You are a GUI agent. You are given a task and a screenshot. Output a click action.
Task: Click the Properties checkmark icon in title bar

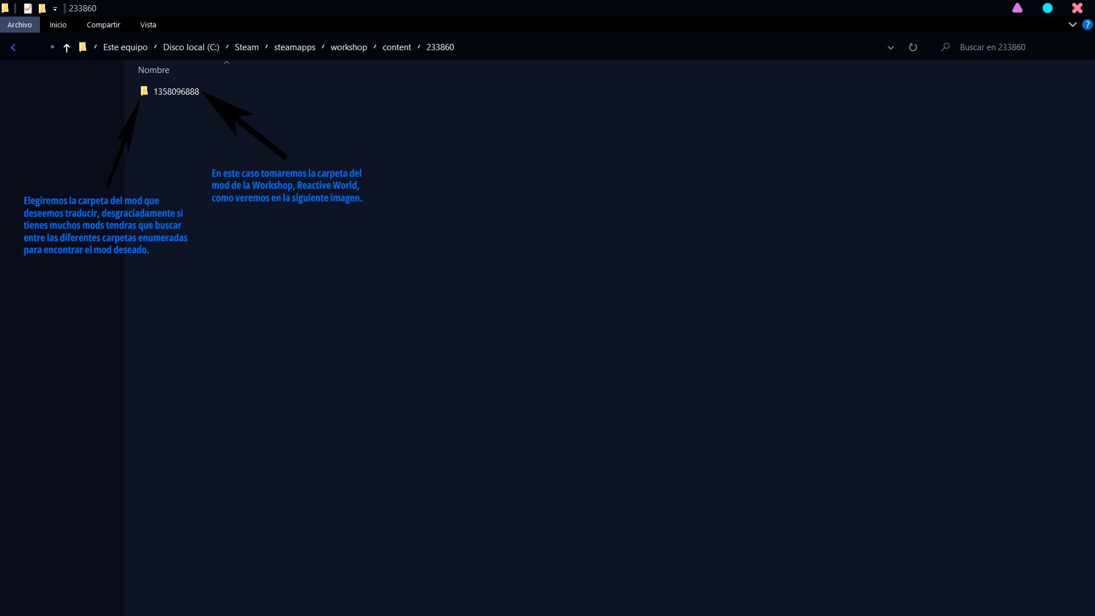[x=27, y=9]
